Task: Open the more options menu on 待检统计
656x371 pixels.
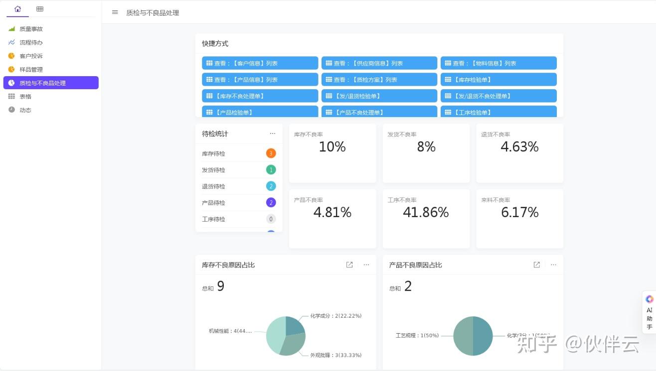Action: [x=273, y=133]
